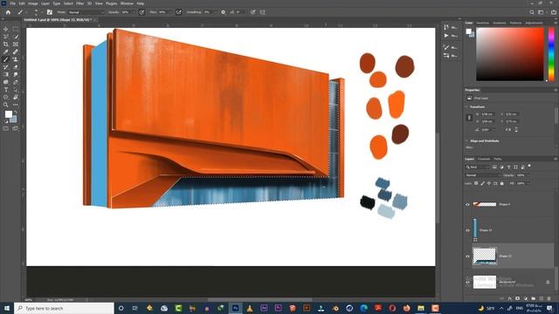Click the search icon at top right
Screen dimensions: 559x314
pos(532,12)
